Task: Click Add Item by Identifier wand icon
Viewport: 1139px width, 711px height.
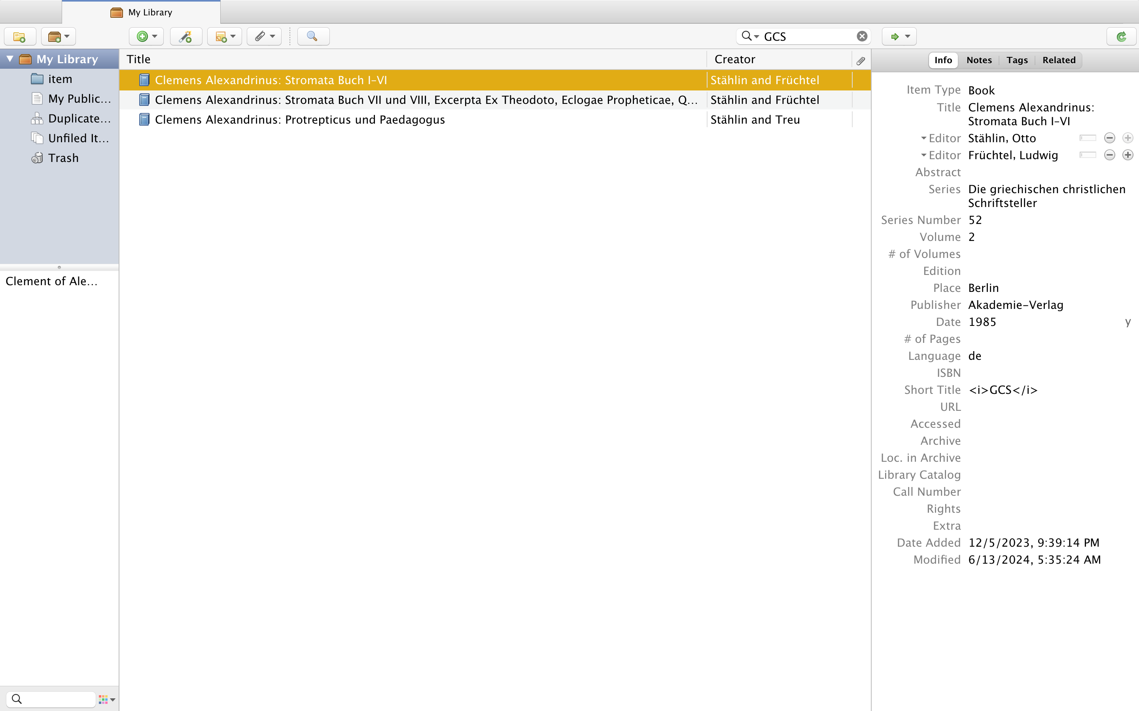Action: [x=186, y=36]
